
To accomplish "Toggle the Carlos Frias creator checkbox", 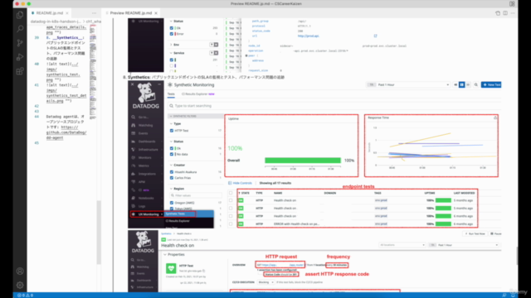I will click(172, 178).
